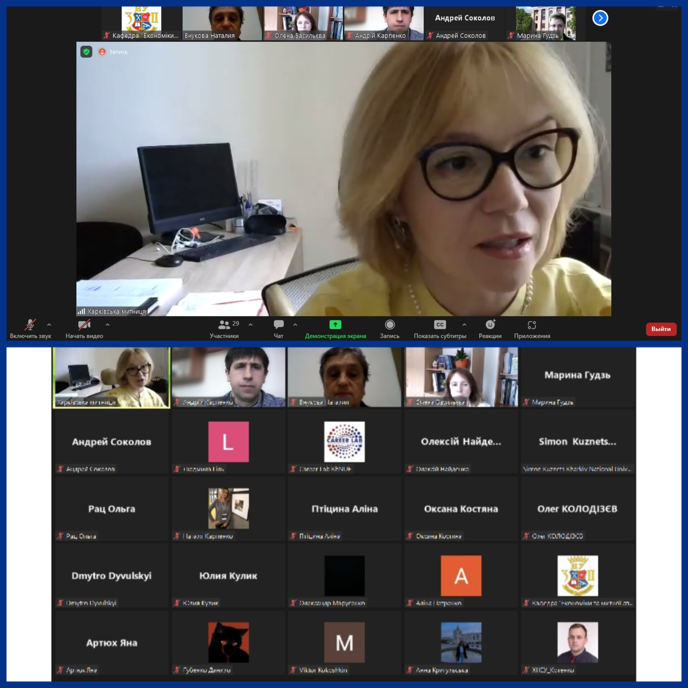Image resolution: width=688 pixels, height=688 pixels.
Task: Unmute microphone with Включить звук
Action: [x=30, y=325]
